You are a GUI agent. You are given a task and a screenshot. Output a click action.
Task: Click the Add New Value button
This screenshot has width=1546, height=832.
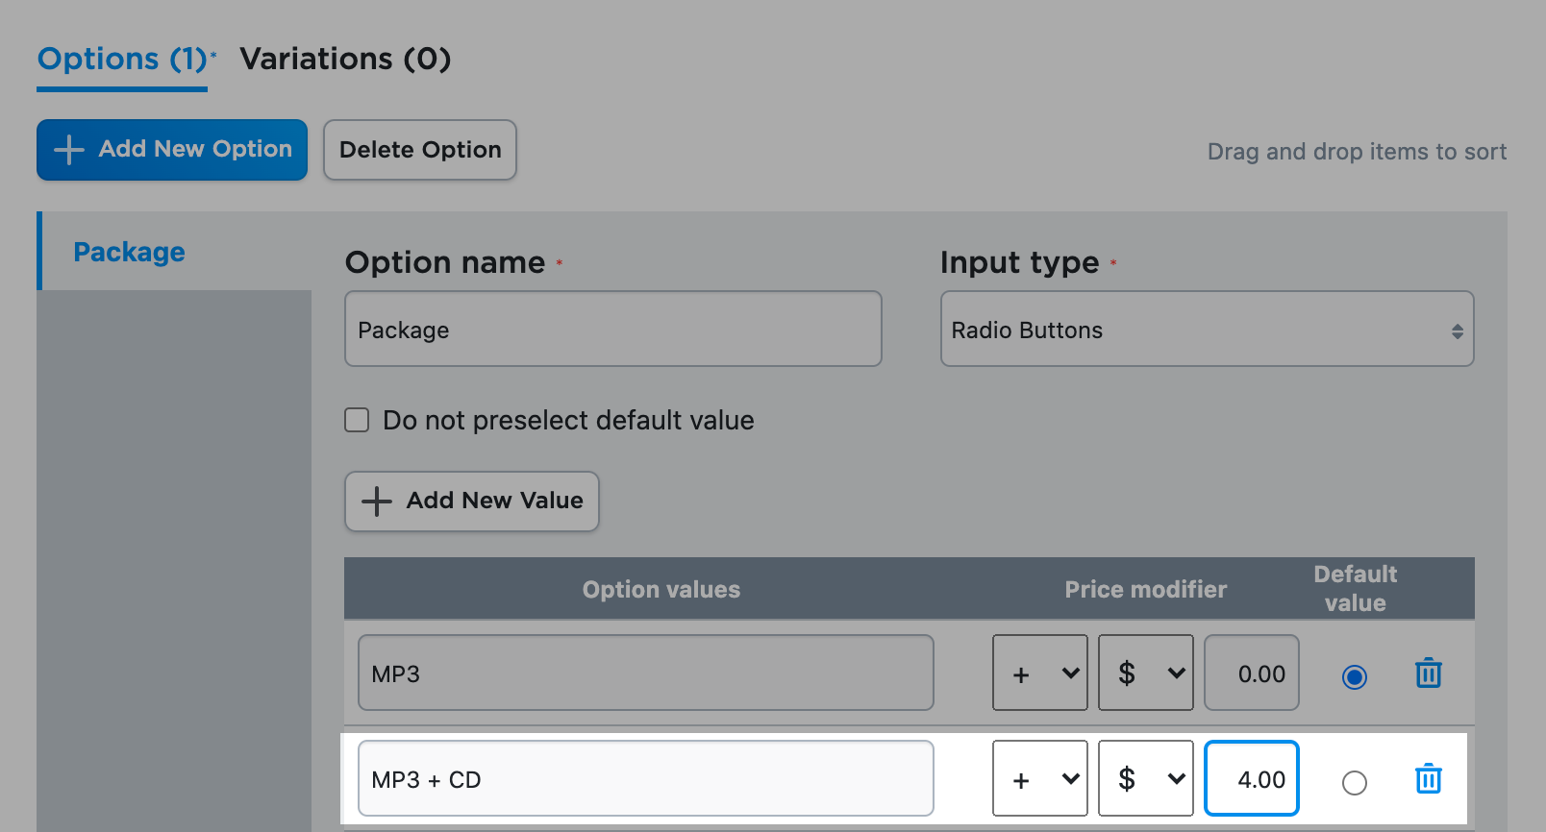tap(472, 501)
